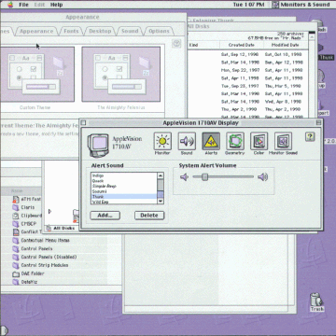Screen dimensions: 336x336
Task: Click the Alert Sound list scroll-up arrow
Action: [161, 175]
